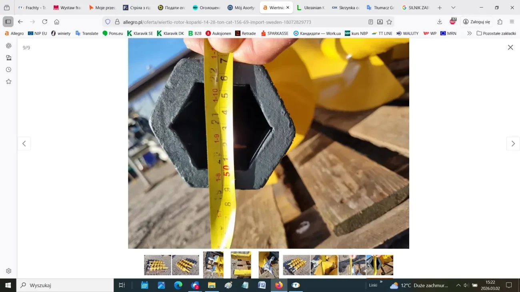Image resolution: width=520 pixels, height=292 pixels.
Task: Open the Pozostałe zakładki folder
Action: click(496, 34)
